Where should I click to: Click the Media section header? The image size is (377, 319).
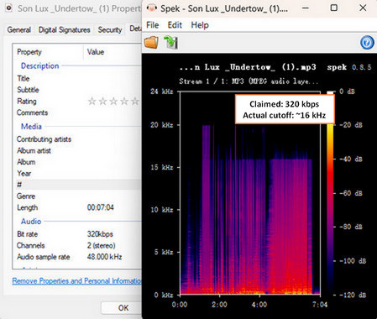[31, 127]
